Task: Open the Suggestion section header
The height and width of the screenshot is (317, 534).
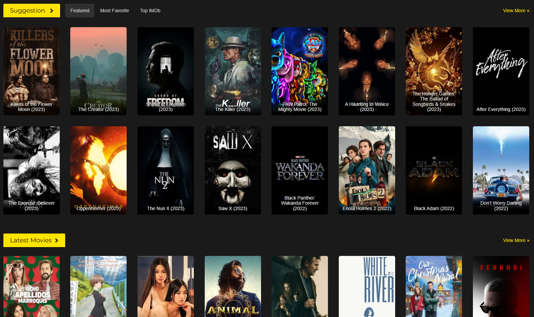Action: 32,11
